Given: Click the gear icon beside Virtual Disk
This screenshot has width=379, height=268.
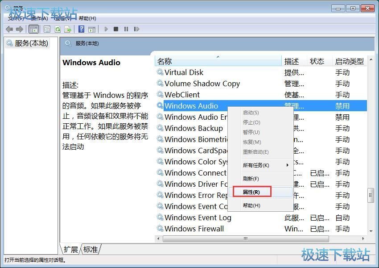Looking at the screenshot, I should pos(160,72).
